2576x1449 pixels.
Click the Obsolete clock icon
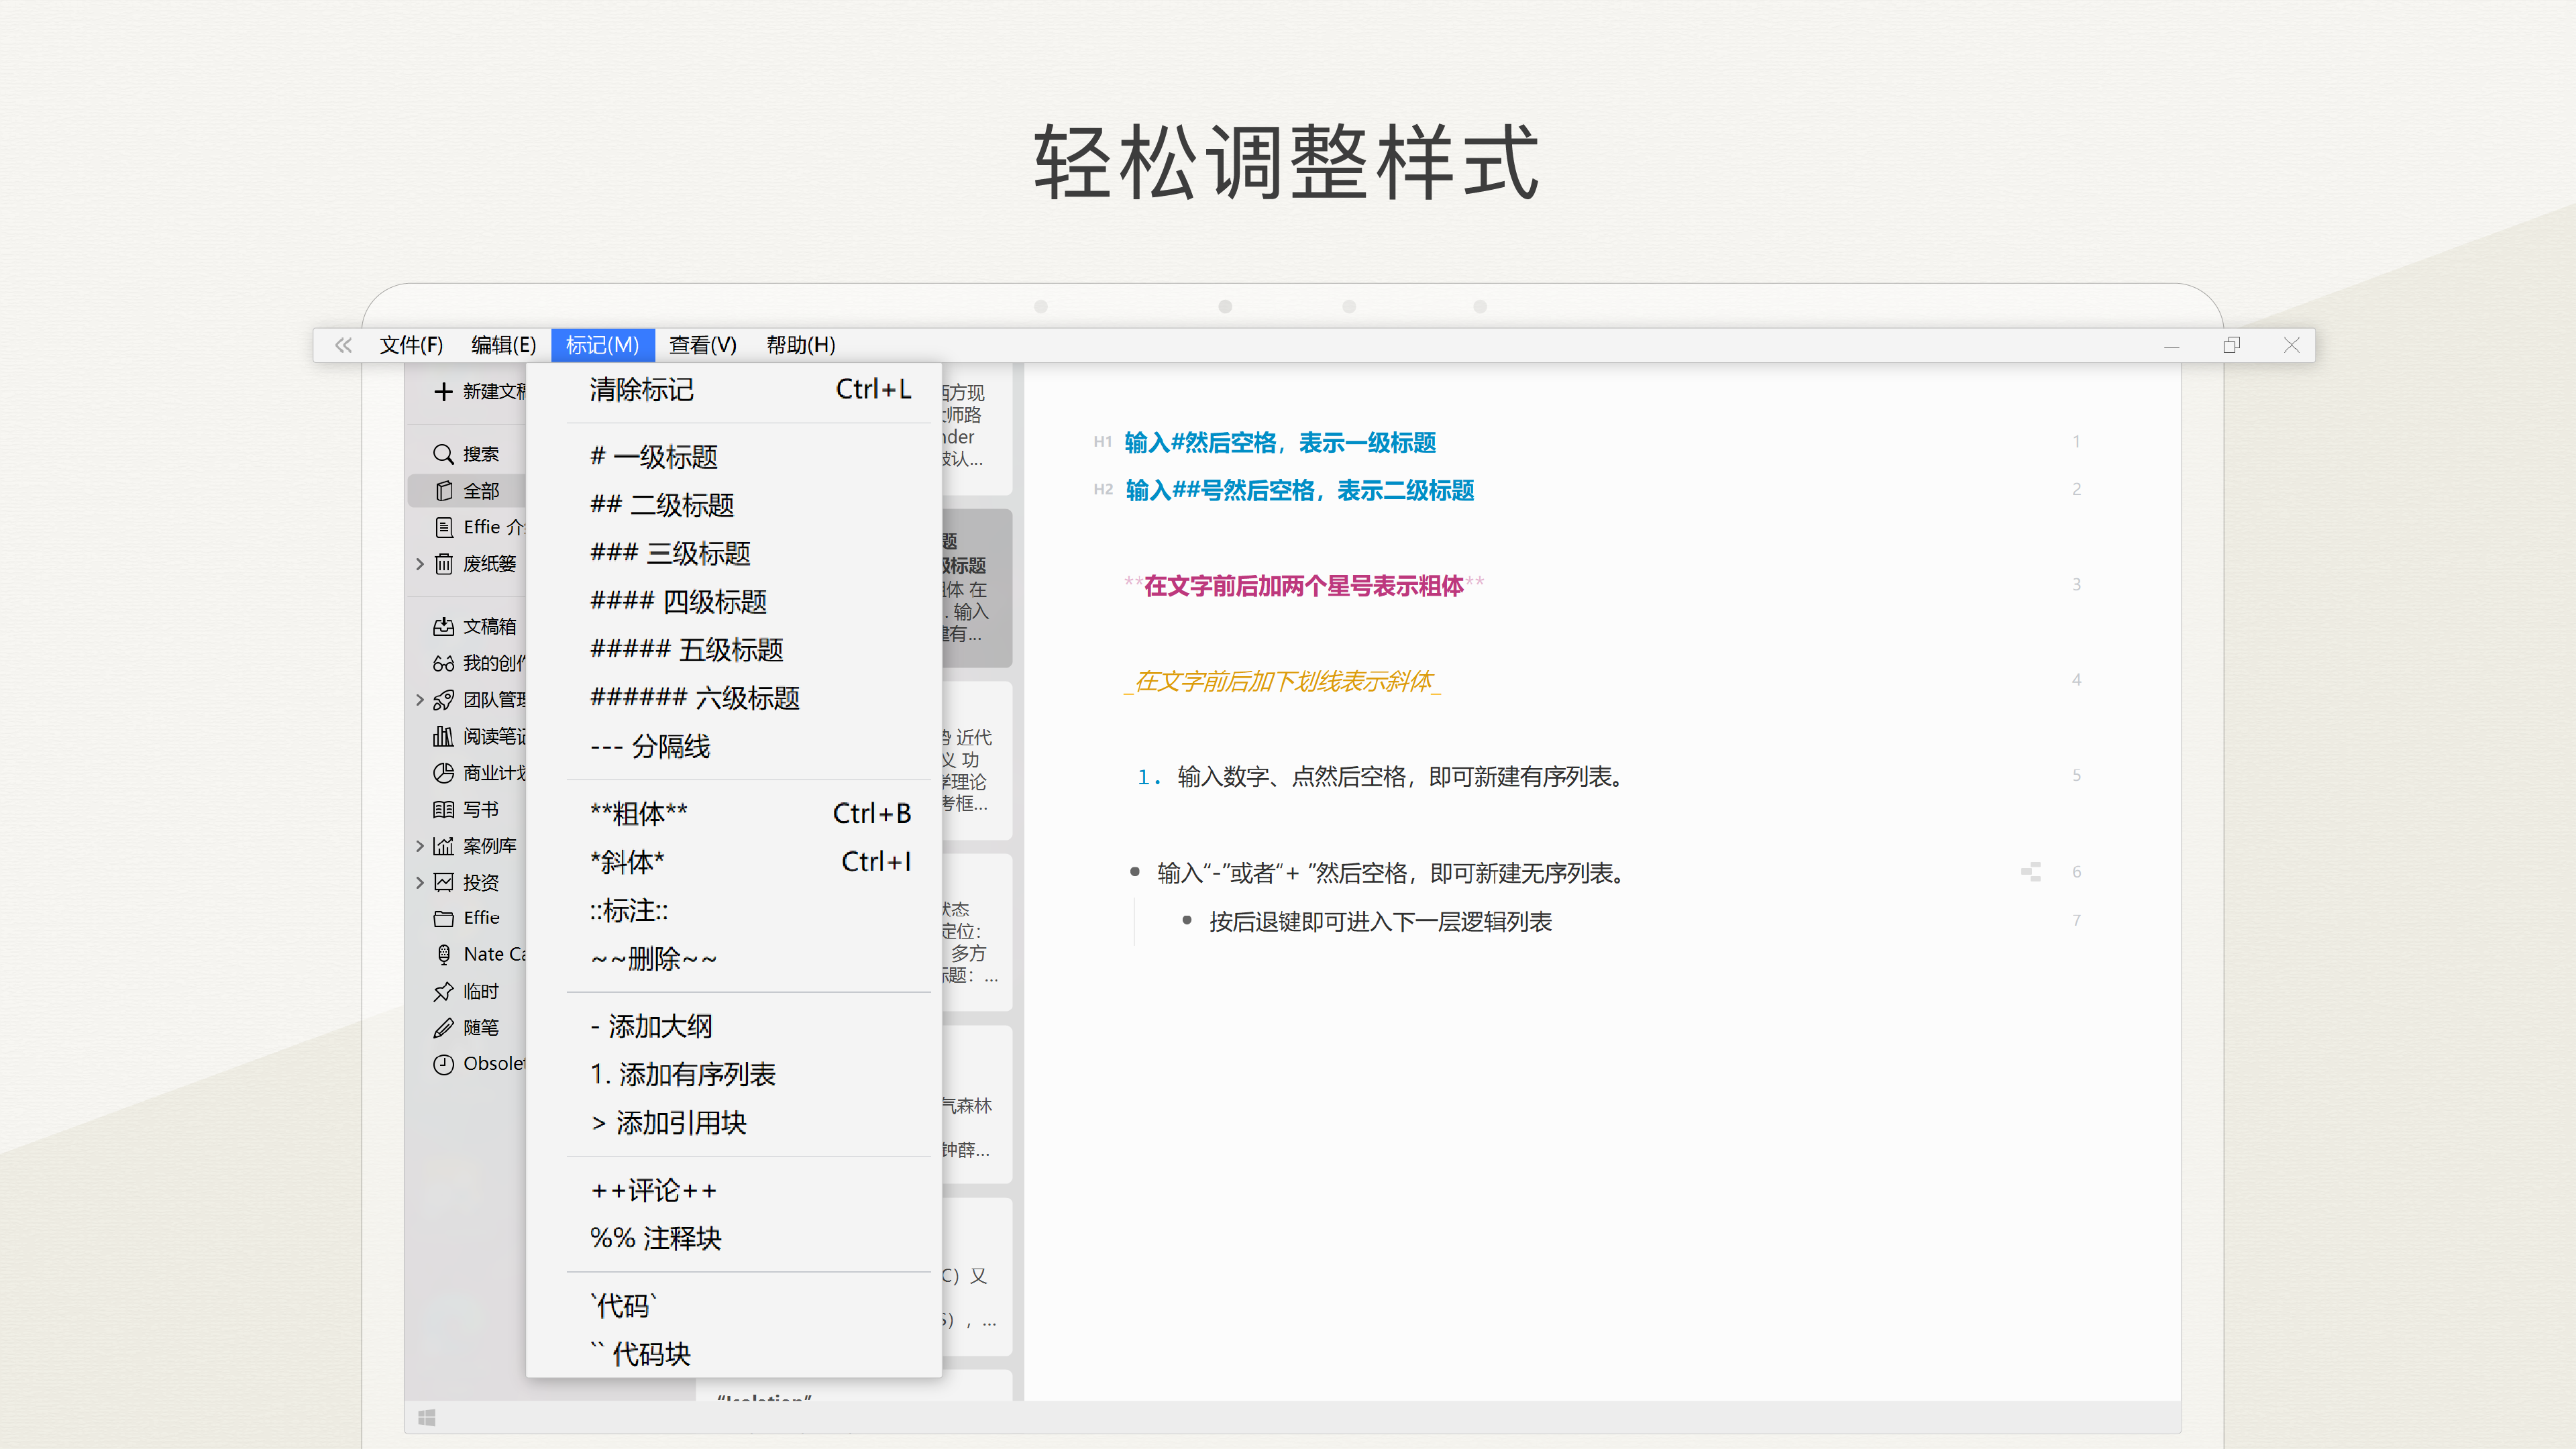click(445, 1063)
